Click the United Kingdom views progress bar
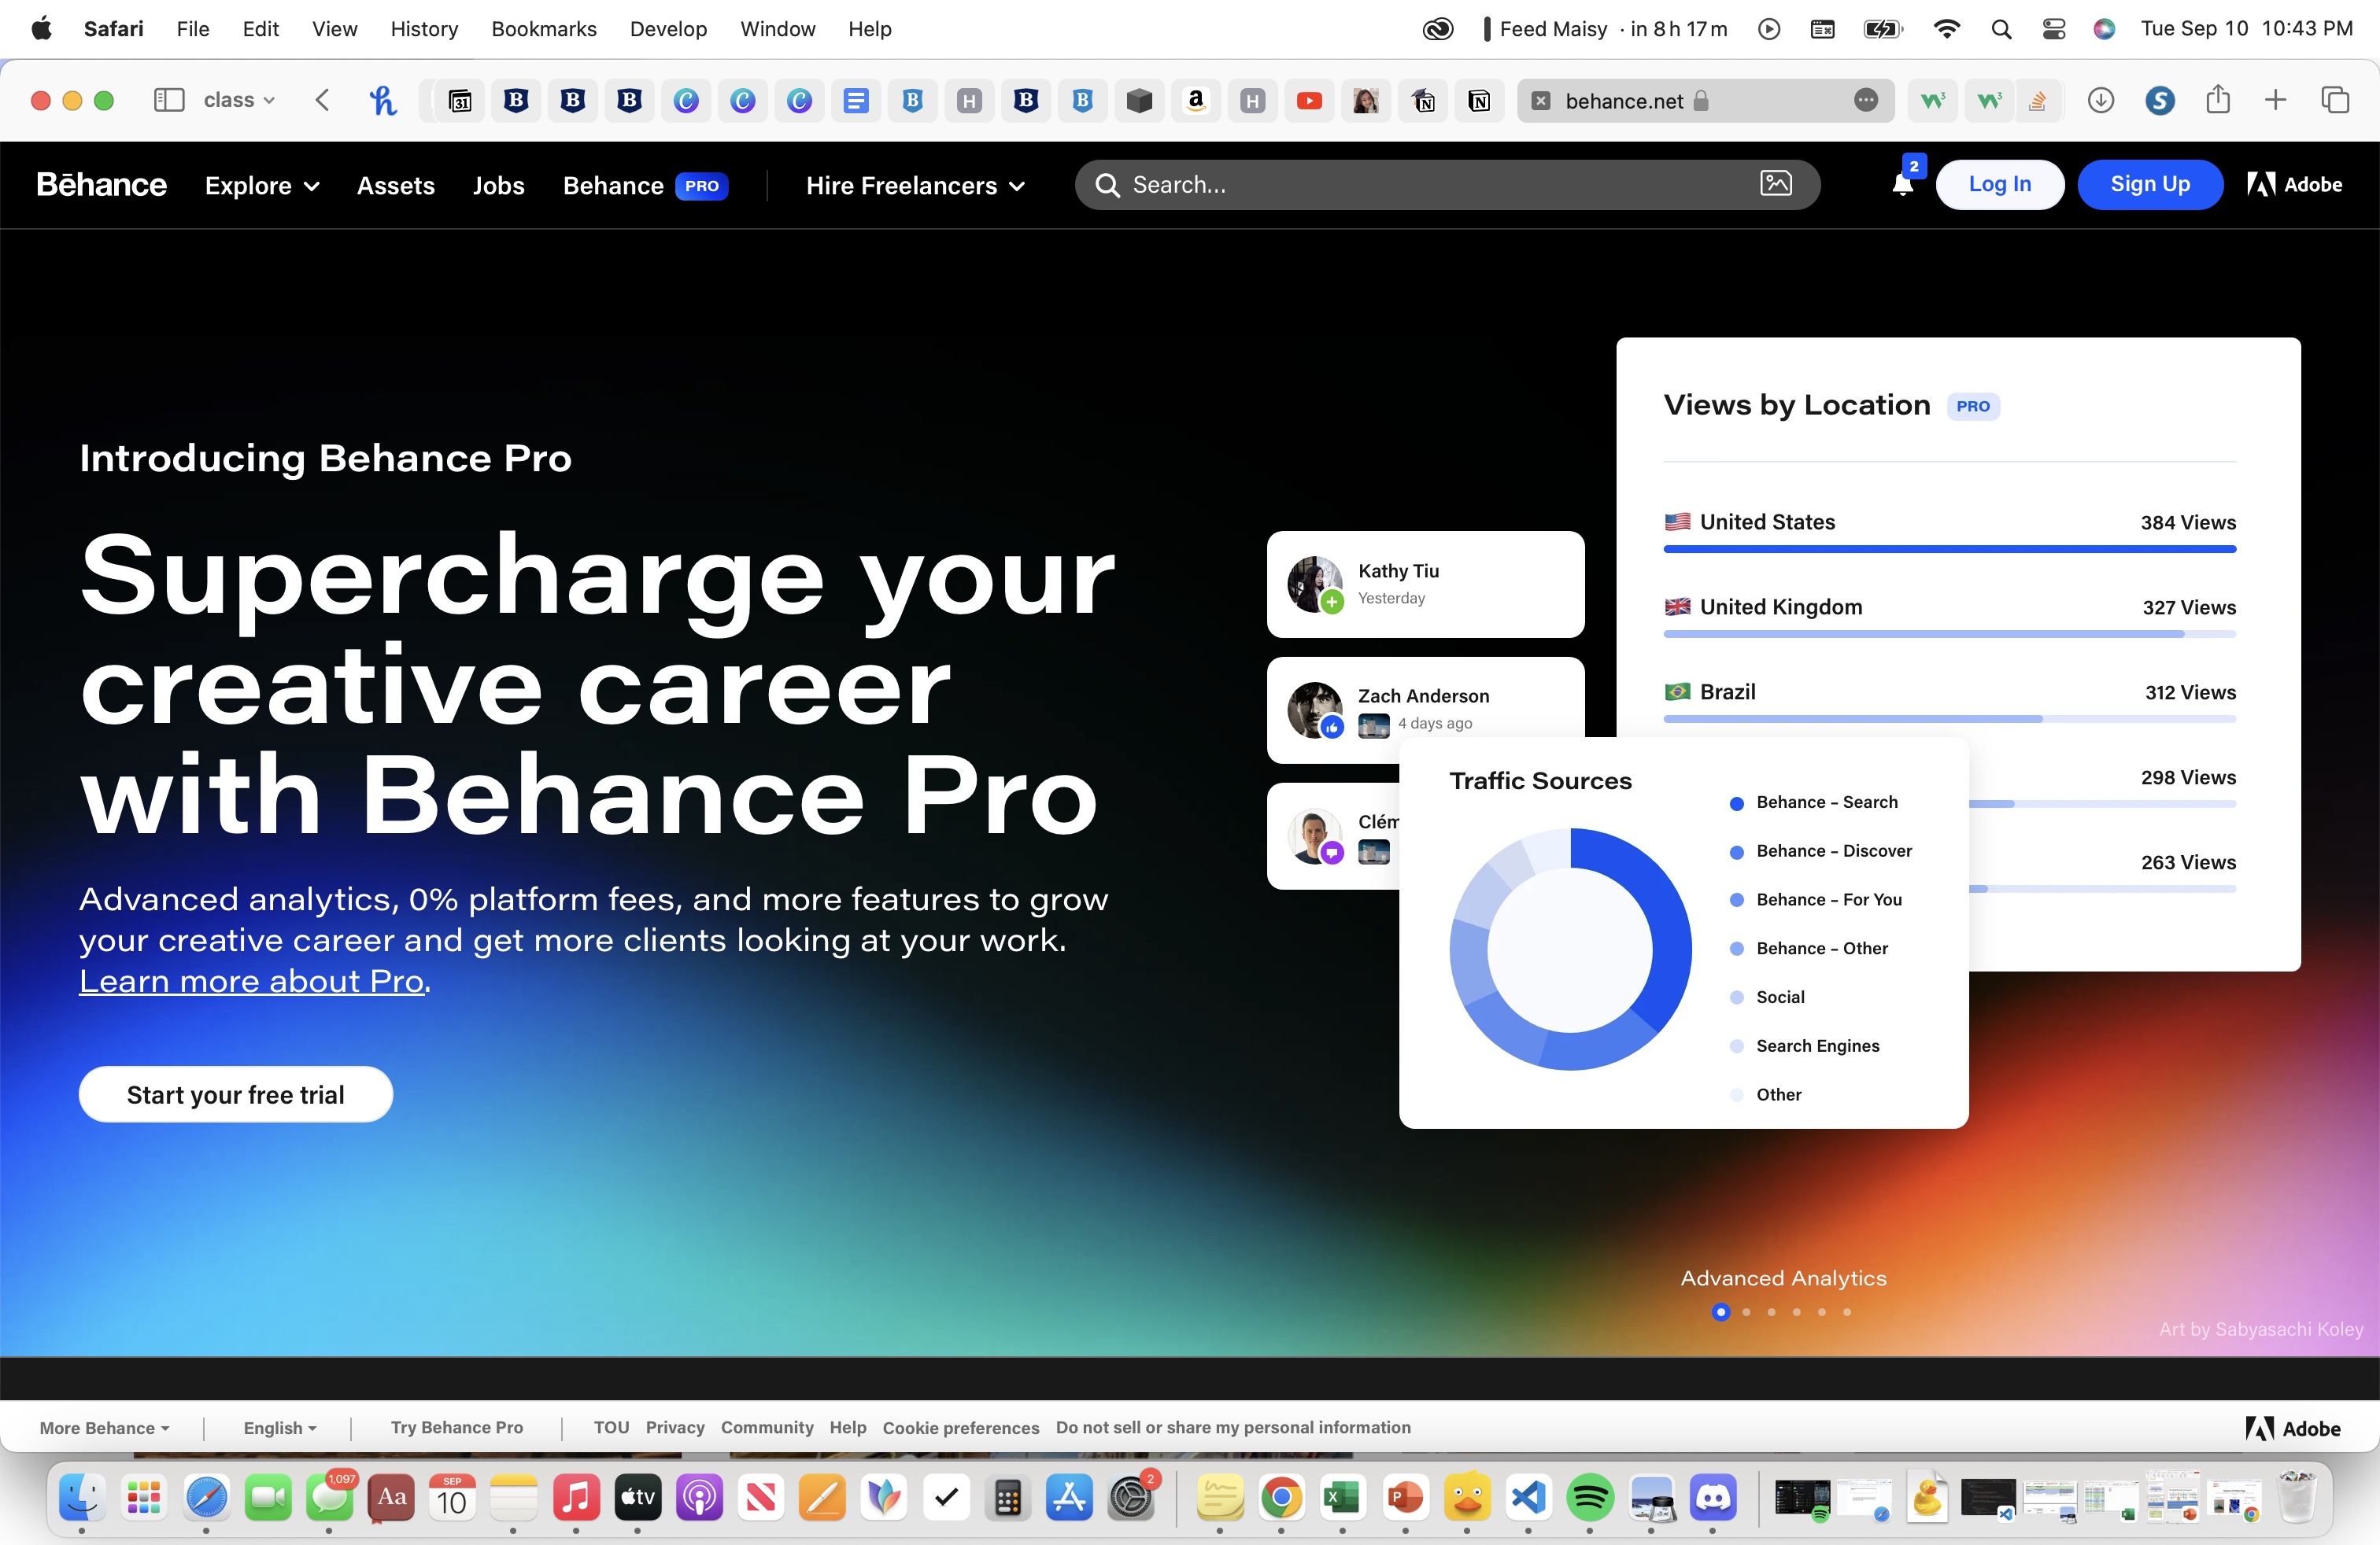The width and height of the screenshot is (2380, 1545). [1950, 633]
